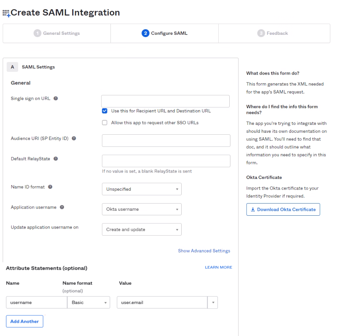This screenshot has height=336, width=339.
Task: Enable Allow this app to request other SSO URLs
Action: [x=105, y=123]
